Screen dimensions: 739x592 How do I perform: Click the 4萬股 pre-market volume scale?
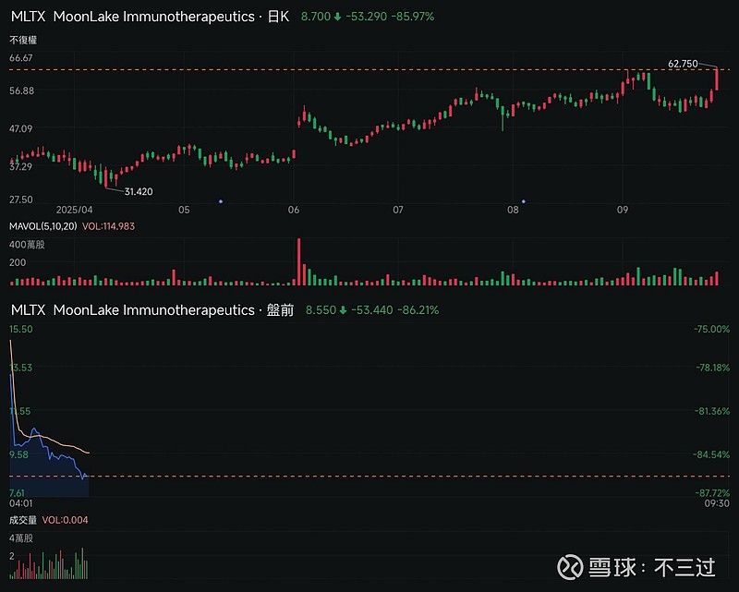click(x=21, y=538)
